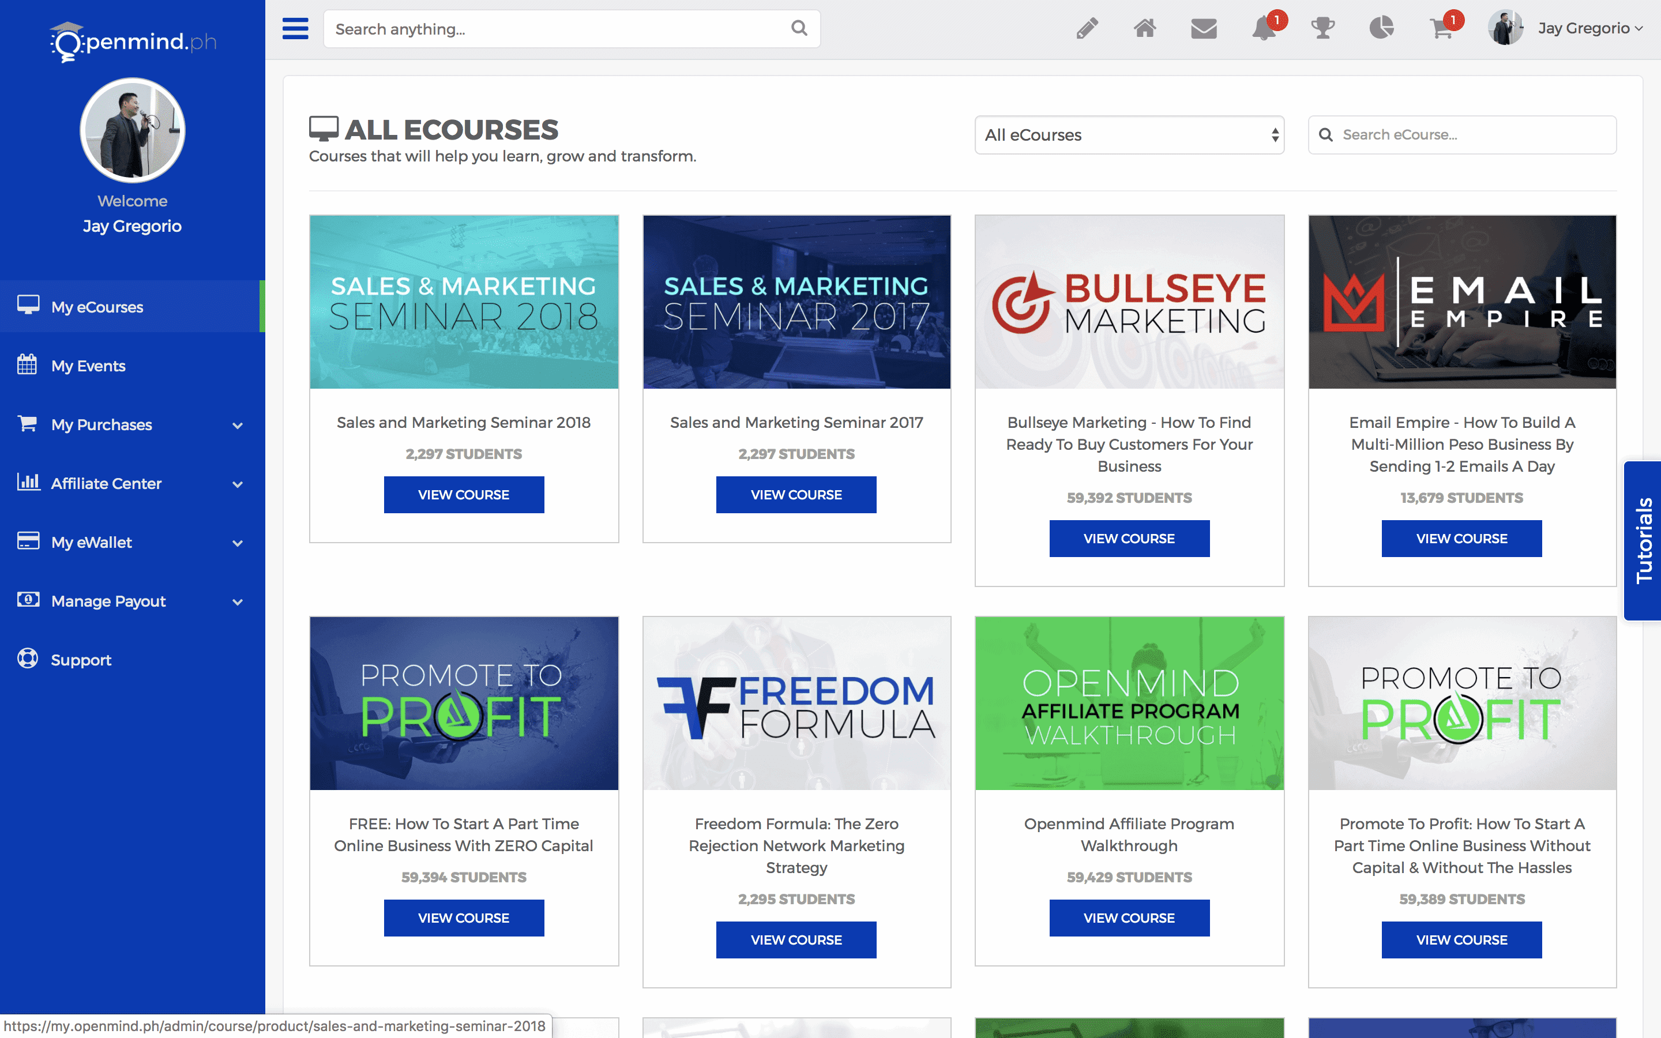Image resolution: width=1661 pixels, height=1038 pixels.
Task: Click the openmind.ph logo
Action: [x=133, y=41]
